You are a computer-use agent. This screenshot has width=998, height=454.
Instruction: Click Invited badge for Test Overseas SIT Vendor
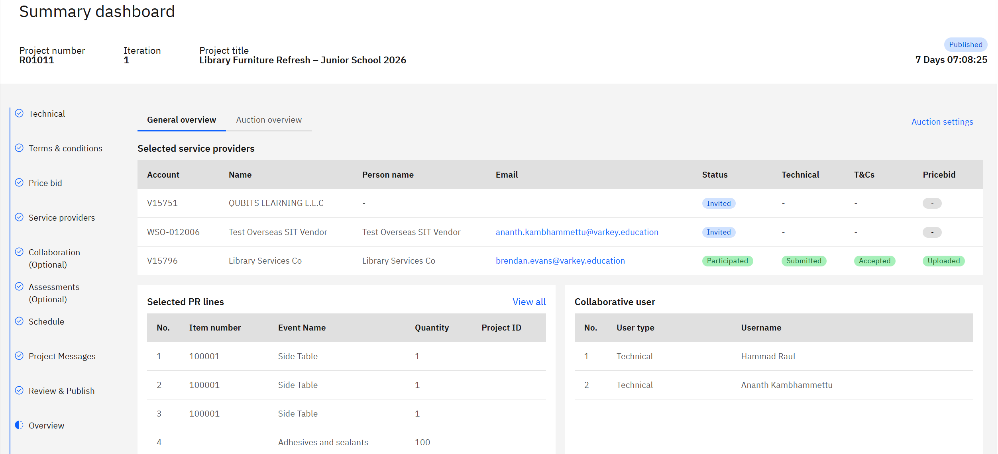tap(719, 232)
